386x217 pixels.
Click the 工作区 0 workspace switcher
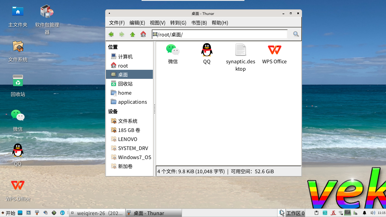pyautogui.click(x=295, y=213)
